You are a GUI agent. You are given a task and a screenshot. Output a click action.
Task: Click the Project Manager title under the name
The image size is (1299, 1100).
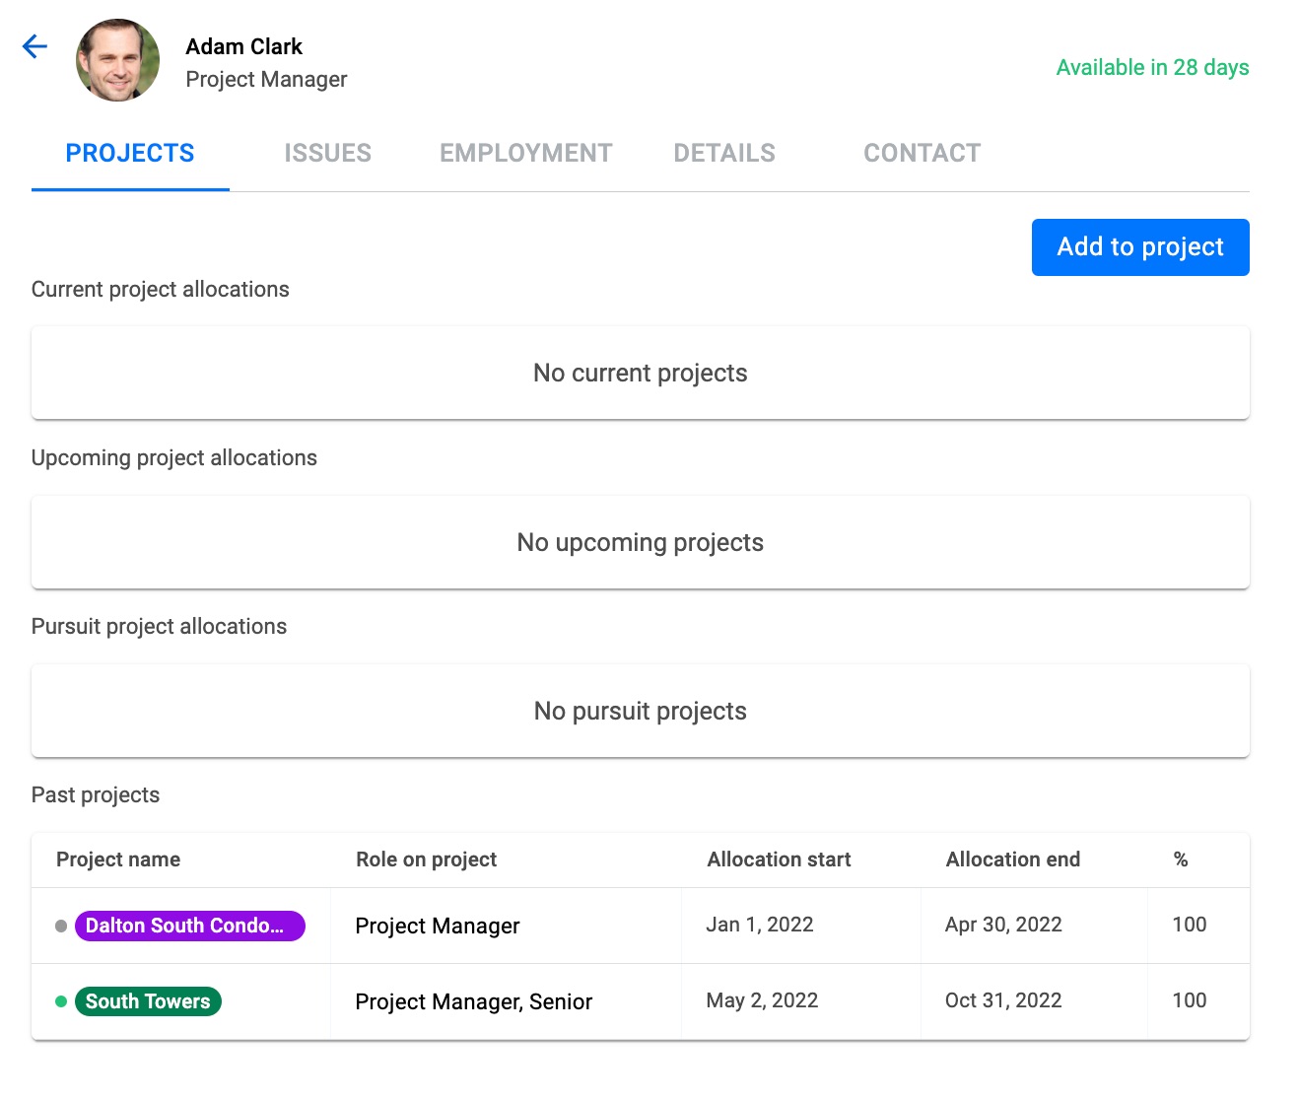266,79
